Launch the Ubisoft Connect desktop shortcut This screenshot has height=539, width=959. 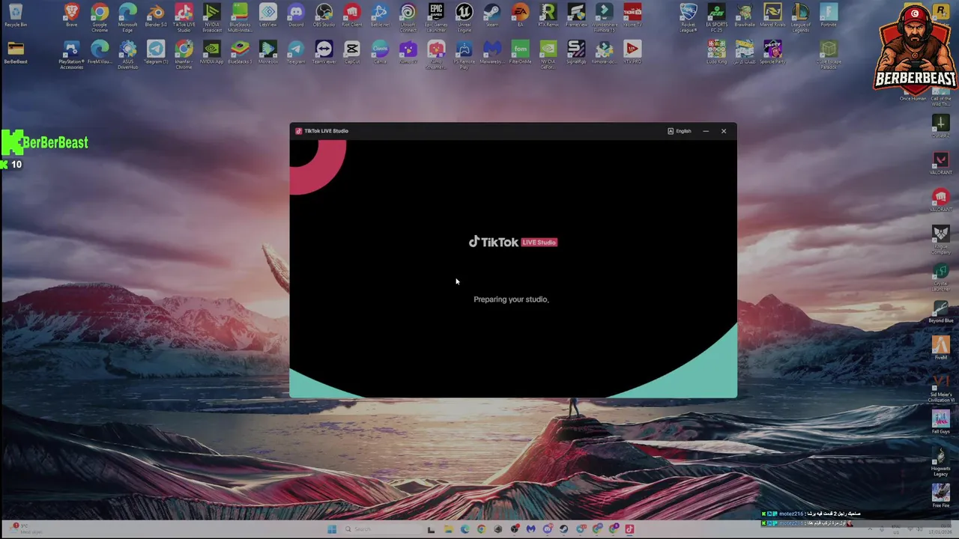pos(408,18)
